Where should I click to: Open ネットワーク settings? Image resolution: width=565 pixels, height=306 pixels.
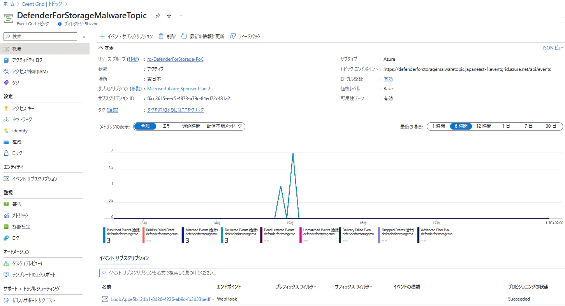pyautogui.click(x=22, y=119)
